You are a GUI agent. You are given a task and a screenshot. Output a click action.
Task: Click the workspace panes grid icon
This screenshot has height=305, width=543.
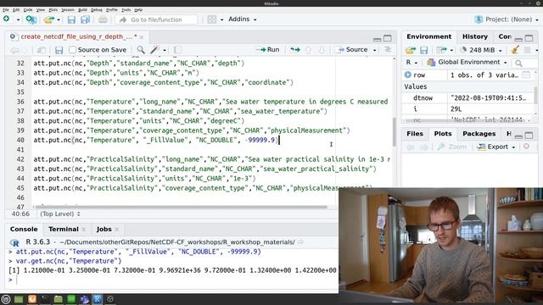tap(211, 19)
